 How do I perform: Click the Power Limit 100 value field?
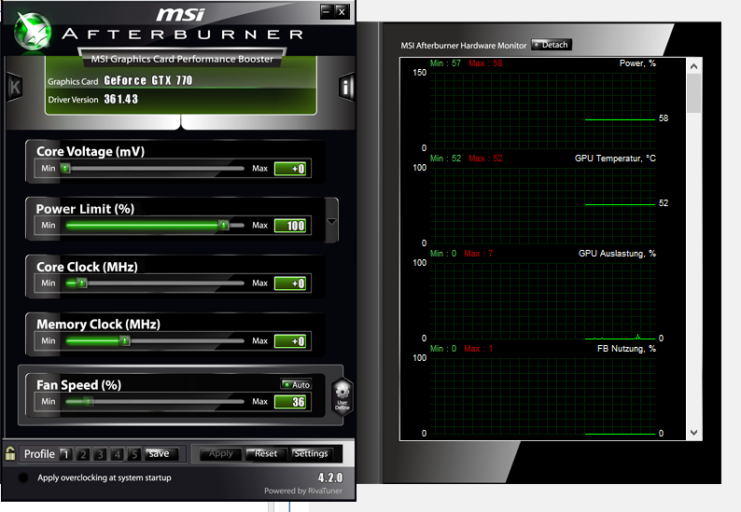click(x=290, y=226)
